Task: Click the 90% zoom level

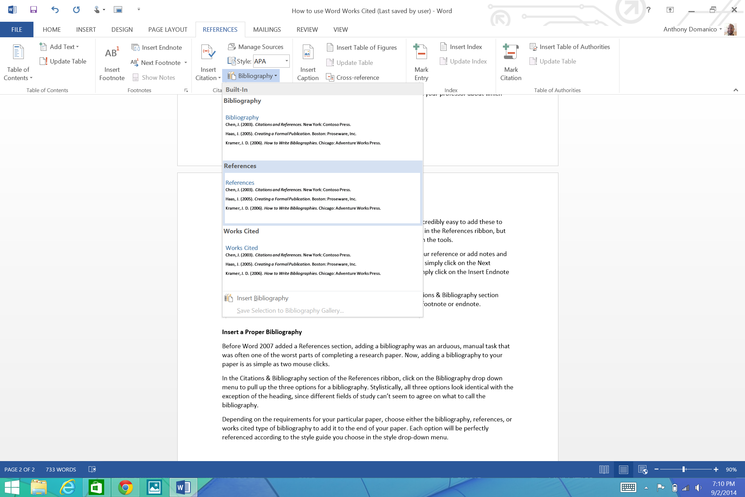Action: click(x=731, y=469)
